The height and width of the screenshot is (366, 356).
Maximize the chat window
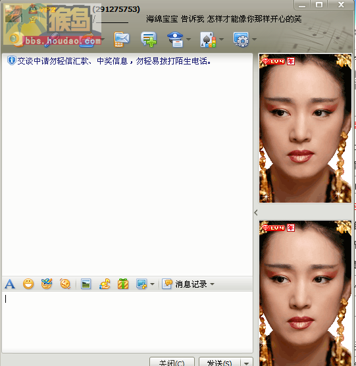[319, 5]
